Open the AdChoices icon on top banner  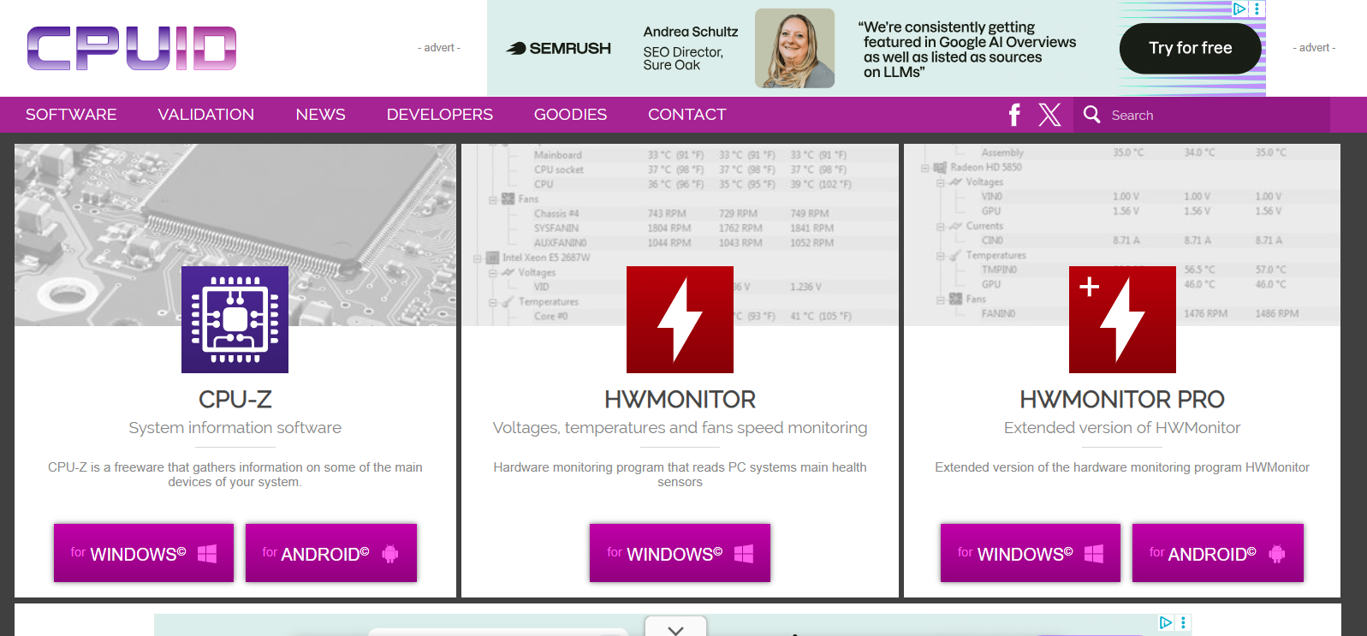[1239, 9]
